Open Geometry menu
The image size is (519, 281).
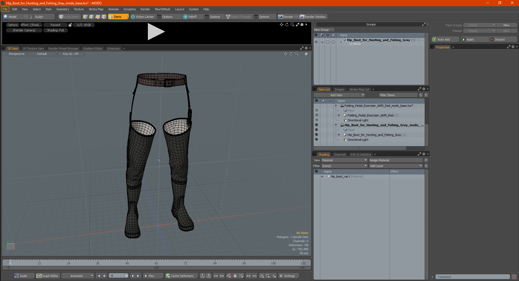click(62, 9)
